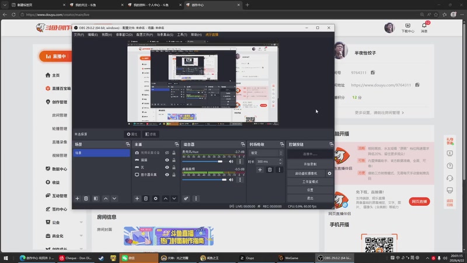Screen dimensions: 467x263
Task: Open Mic/Aux channel three-dot options
Action: point(240,162)
